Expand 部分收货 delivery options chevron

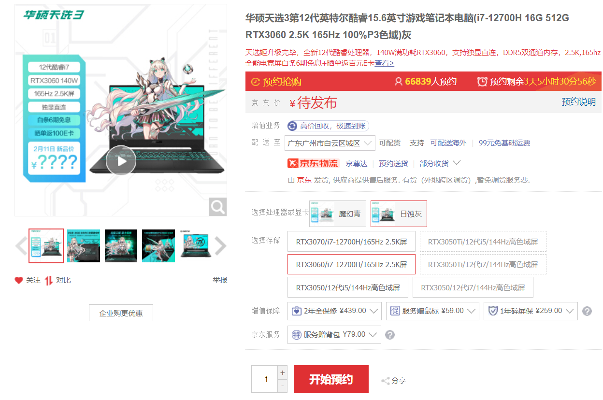point(456,163)
